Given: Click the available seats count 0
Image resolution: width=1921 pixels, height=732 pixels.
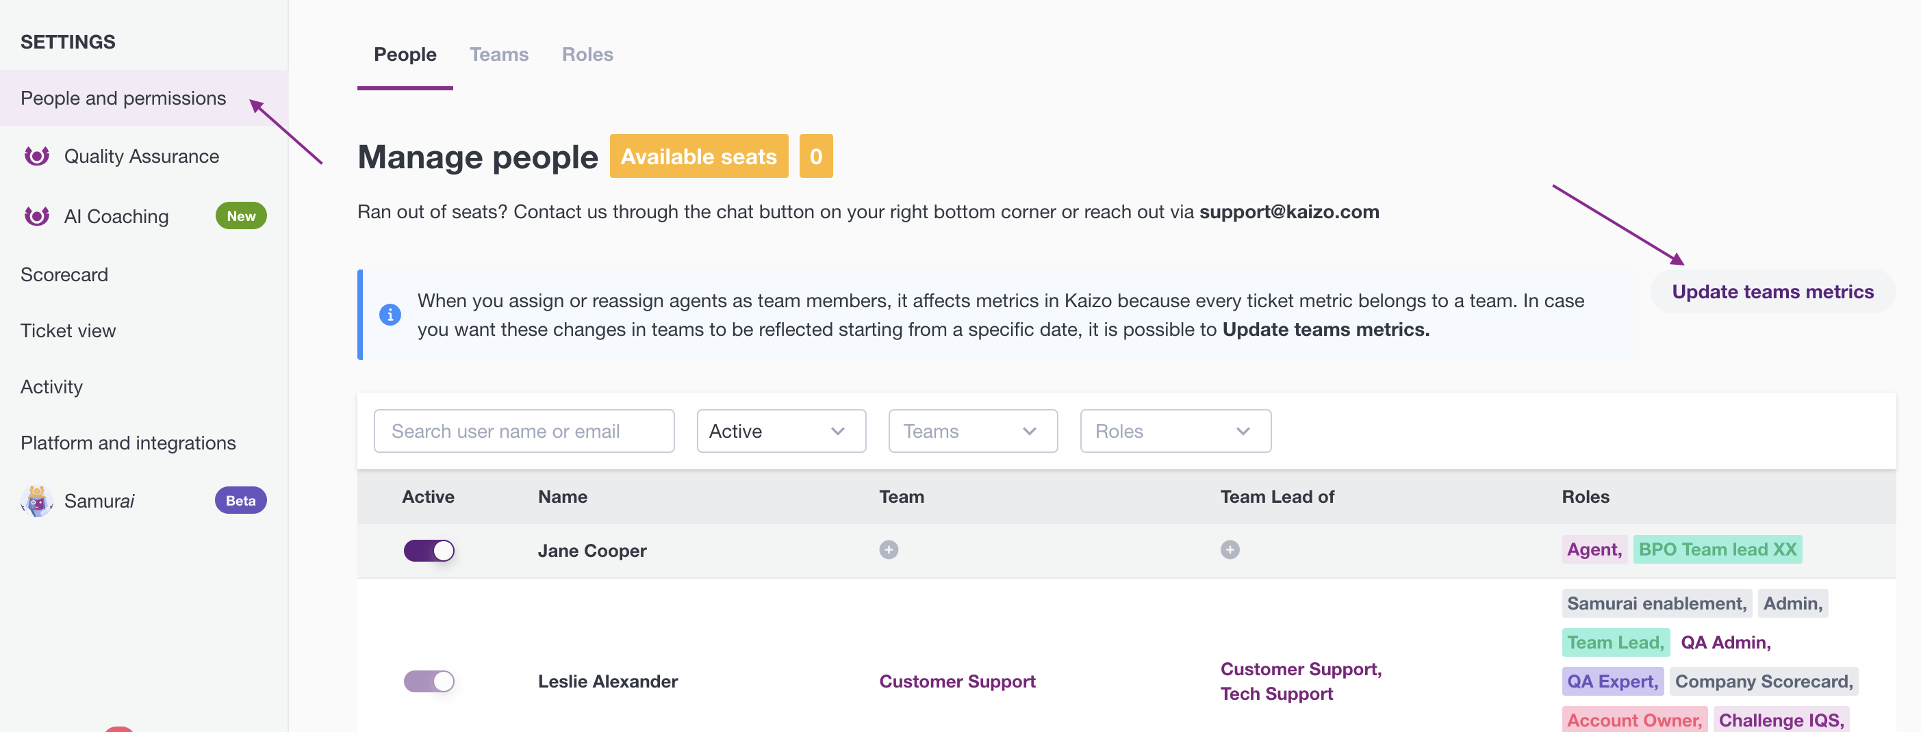Looking at the screenshot, I should (816, 156).
